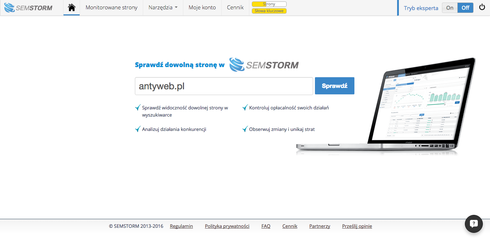Click the SEMSTORM logo in the navbar

point(28,8)
